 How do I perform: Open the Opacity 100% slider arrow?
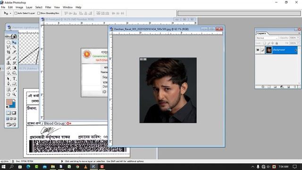298,38
